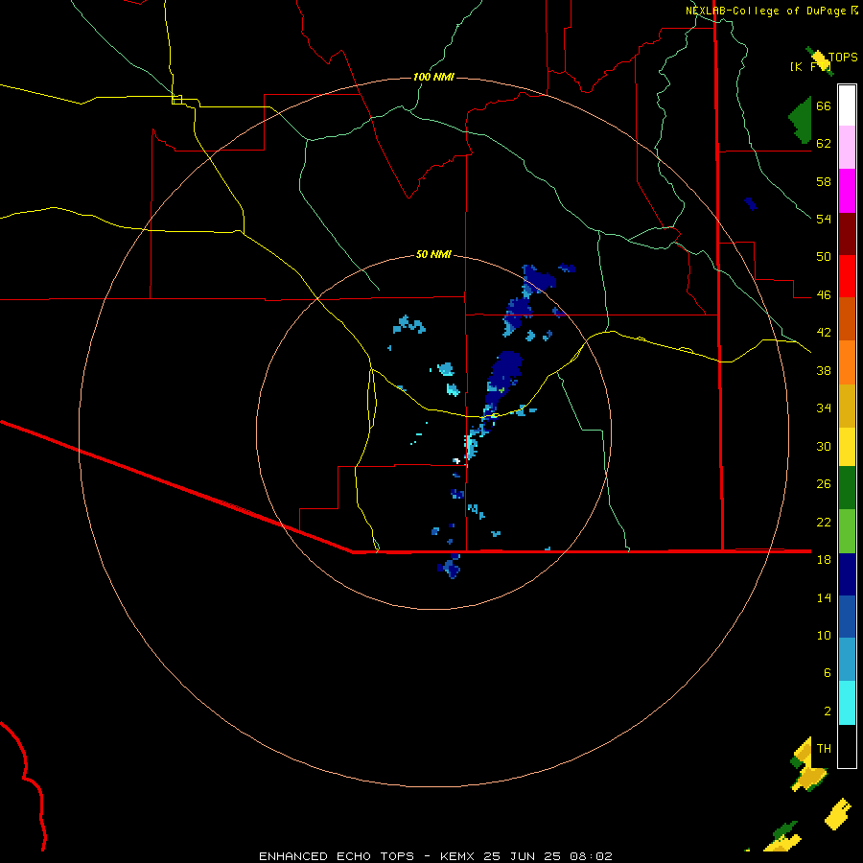Click the 66 value on the scale
Viewport: 863px width, 863px height.
click(x=824, y=105)
